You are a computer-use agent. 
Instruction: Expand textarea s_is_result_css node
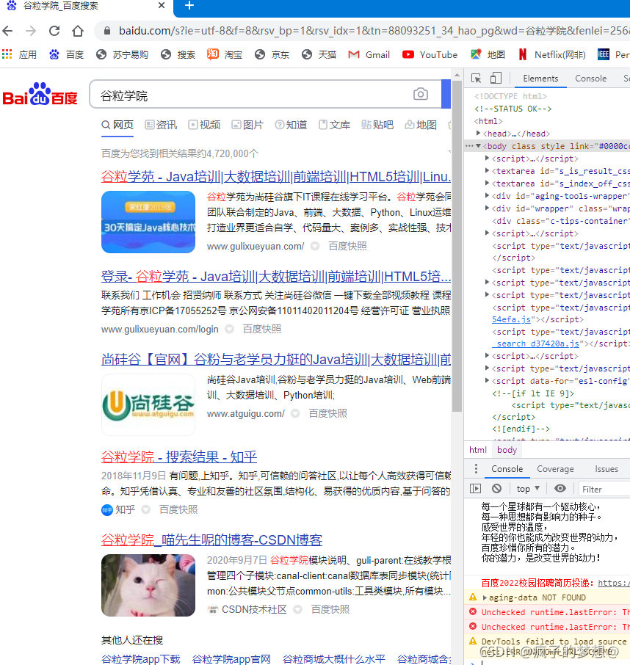[487, 170]
